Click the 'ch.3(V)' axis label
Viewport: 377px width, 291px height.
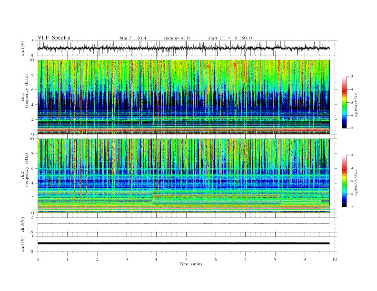tap(23, 225)
